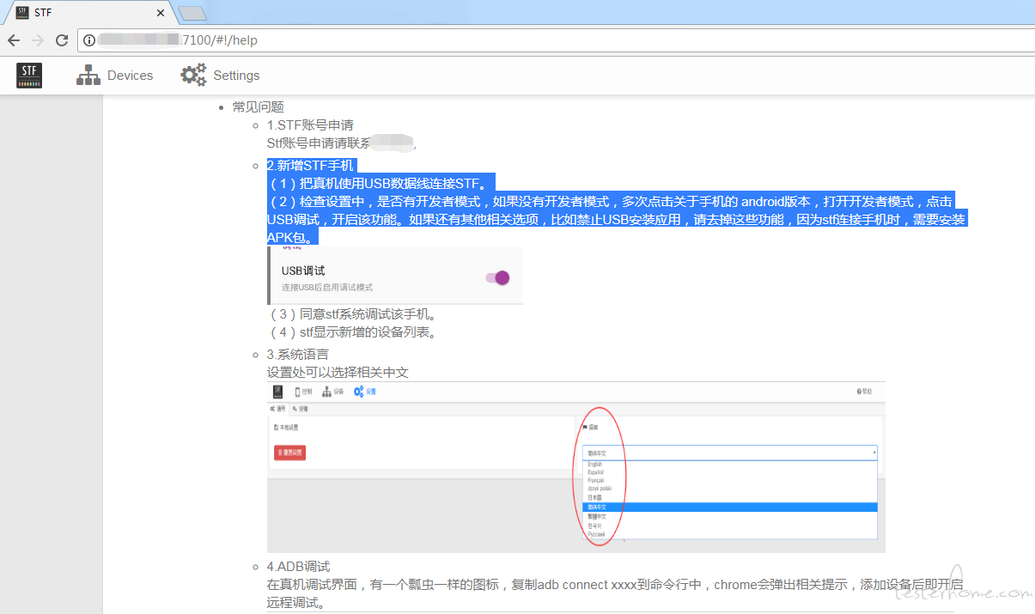Choose Français in the language list
Viewport: 1035px width, 614px height.
(595, 480)
